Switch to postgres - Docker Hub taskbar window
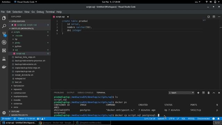 [56, 123]
